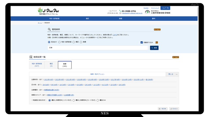The height and width of the screenshot is (117, 209).
Task: Click the English language link
Action: 146,8
